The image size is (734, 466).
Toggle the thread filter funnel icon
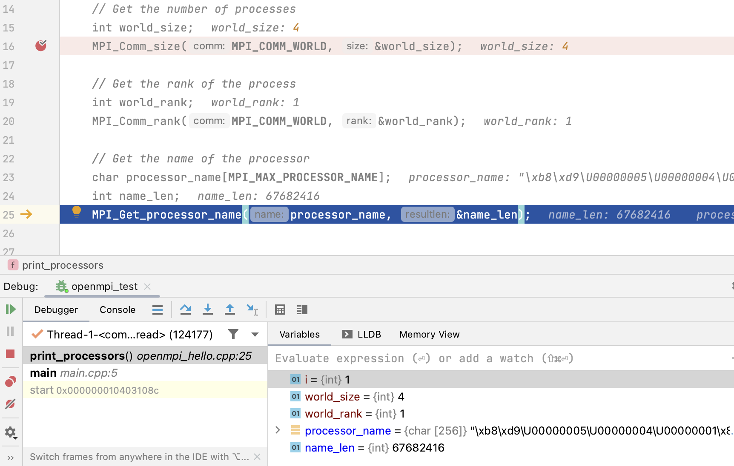pos(233,334)
